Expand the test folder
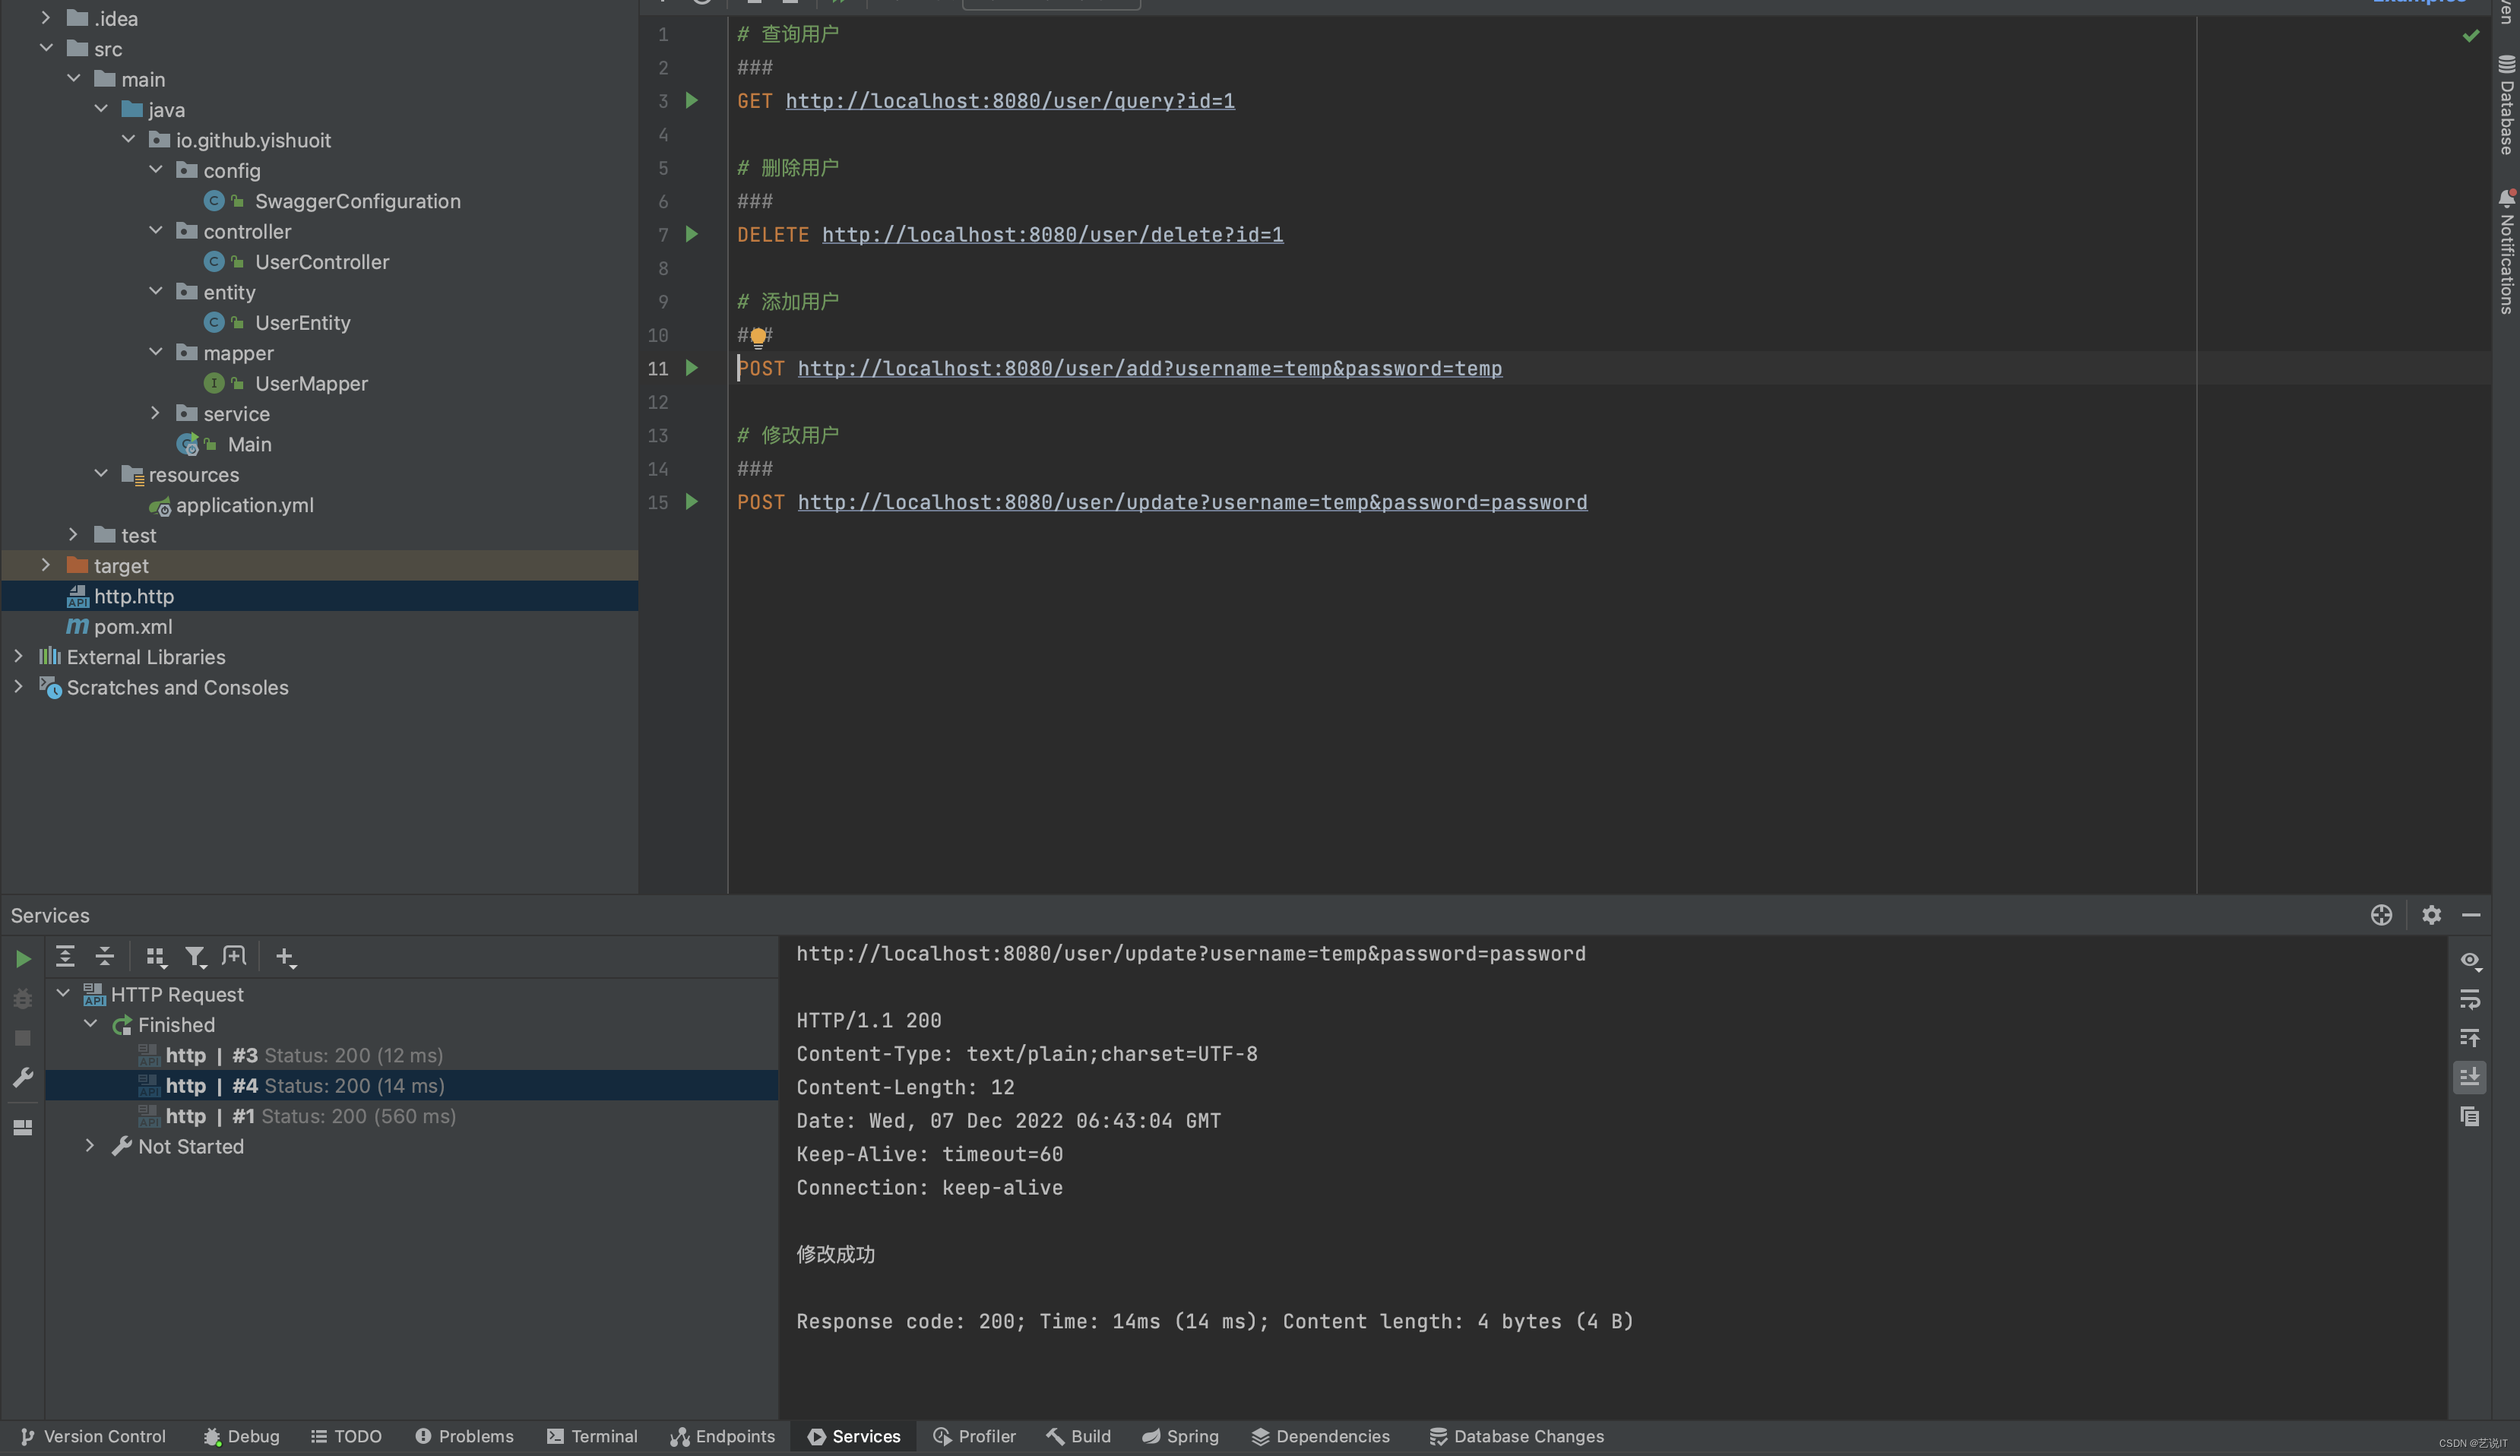The height and width of the screenshot is (1456, 2520). click(x=73, y=535)
